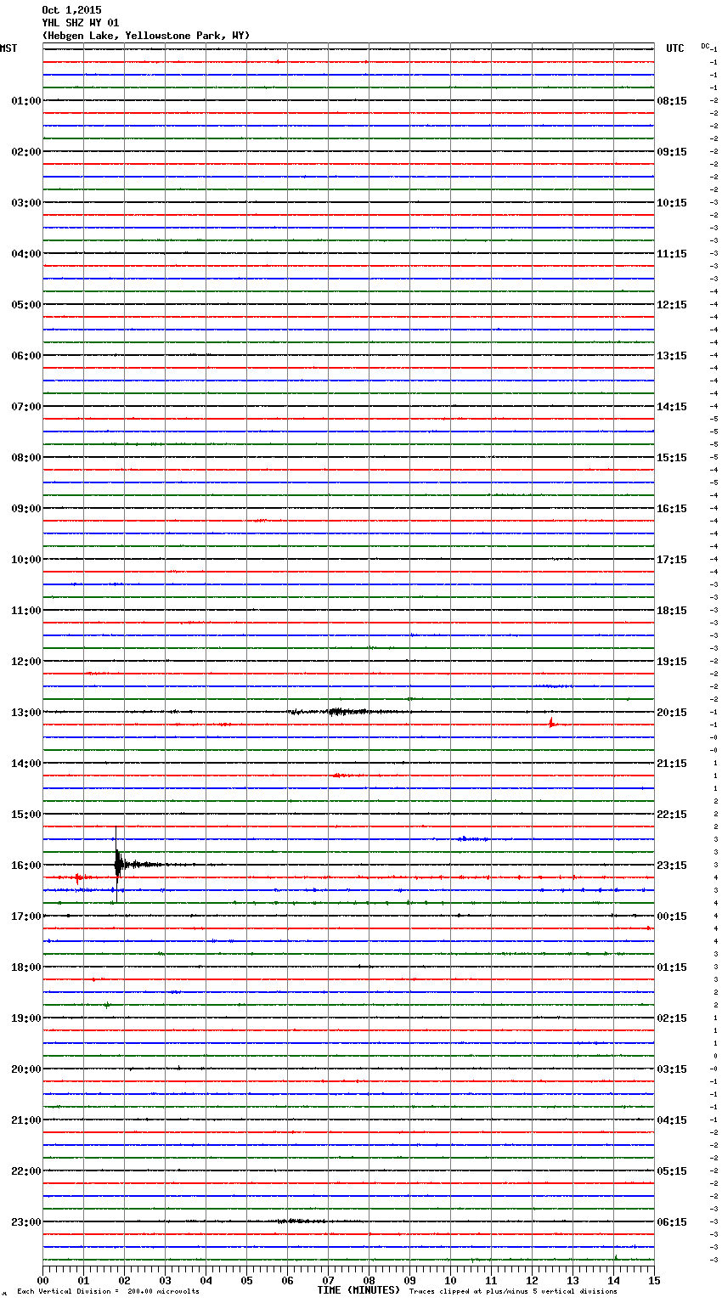Click the black signal burst on the 23:00 trace
Image resolution: width=722 pixels, height=1303 pixels.
pyautogui.click(x=299, y=1221)
